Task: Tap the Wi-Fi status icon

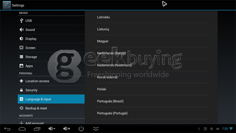Action: pyautogui.click(x=231, y=128)
